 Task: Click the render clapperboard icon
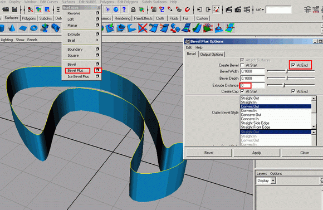click(x=229, y=9)
